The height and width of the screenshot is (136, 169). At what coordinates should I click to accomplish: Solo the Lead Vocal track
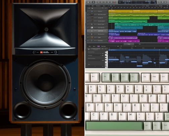coord(97,31)
